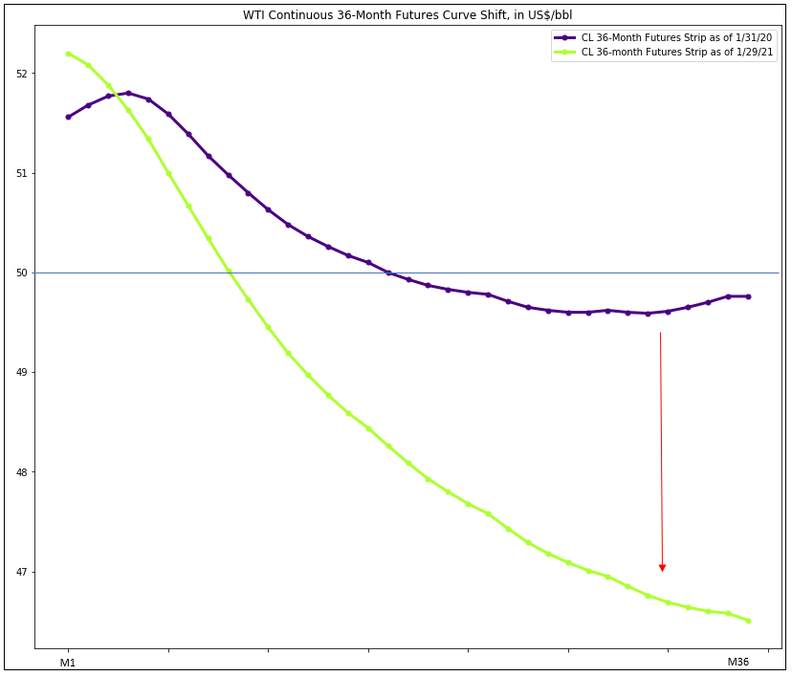Click the M1 x-axis label
The height and width of the screenshot is (676, 792).
tap(68, 663)
